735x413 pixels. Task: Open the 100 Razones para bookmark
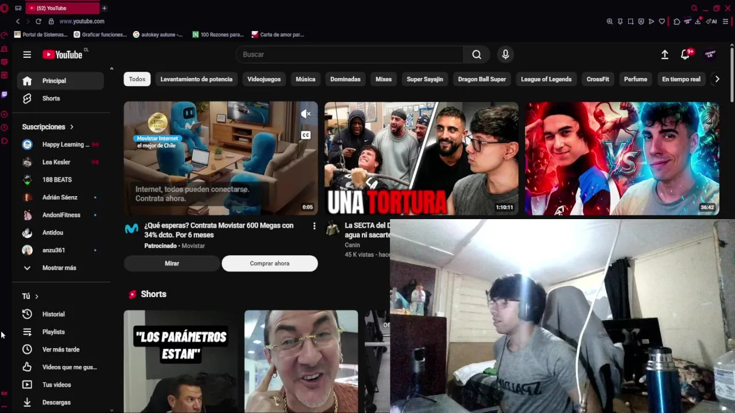click(218, 34)
